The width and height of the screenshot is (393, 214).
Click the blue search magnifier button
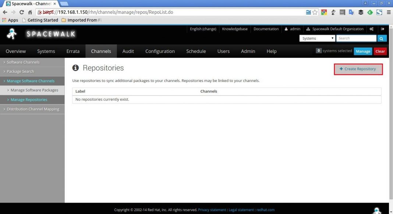point(382,38)
